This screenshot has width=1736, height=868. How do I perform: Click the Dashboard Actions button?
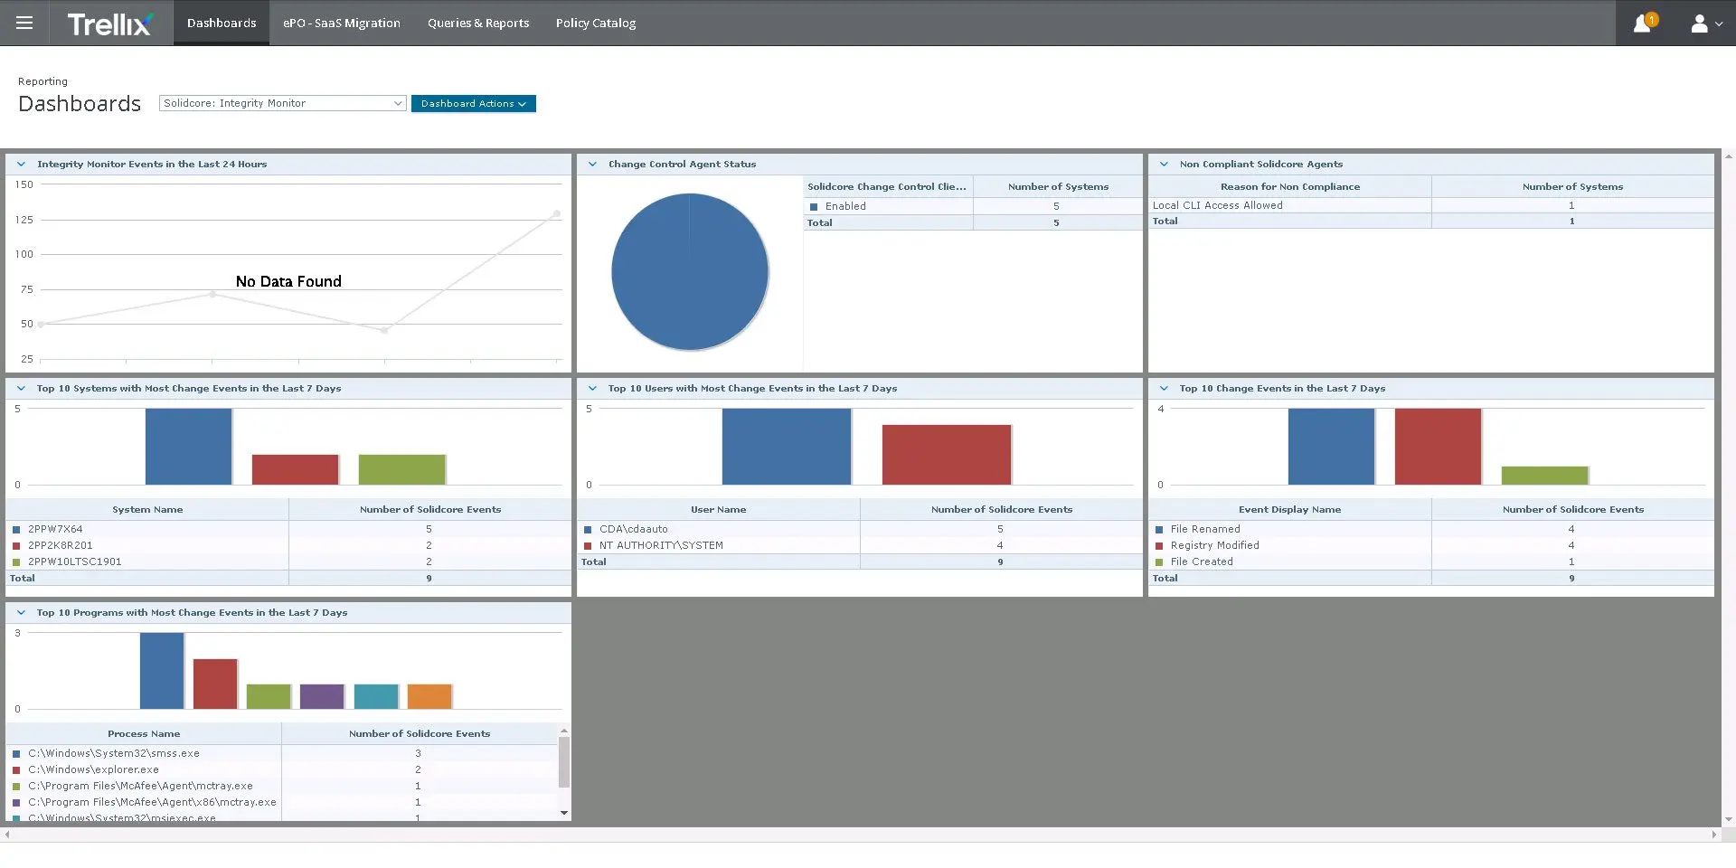(473, 104)
